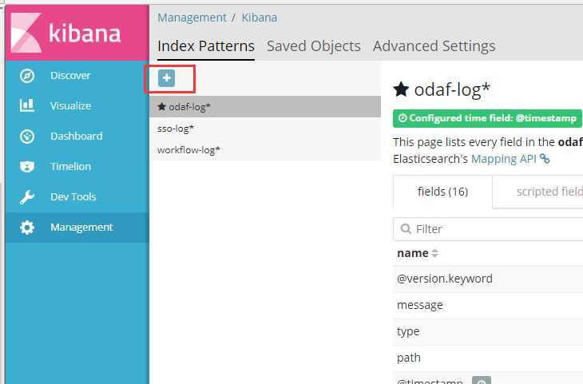Open Visualize bar chart icon
Image resolution: width=583 pixels, height=384 pixels.
(x=27, y=105)
